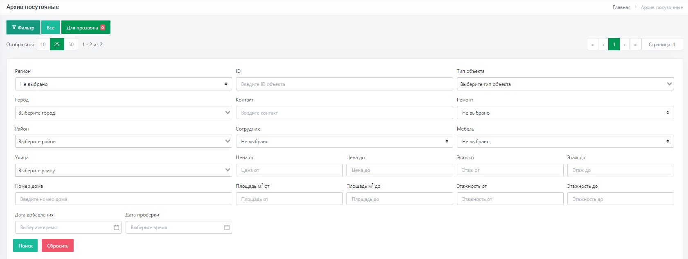Click the Цена до field
Viewport: 688px width, 259px height.
pos(400,170)
